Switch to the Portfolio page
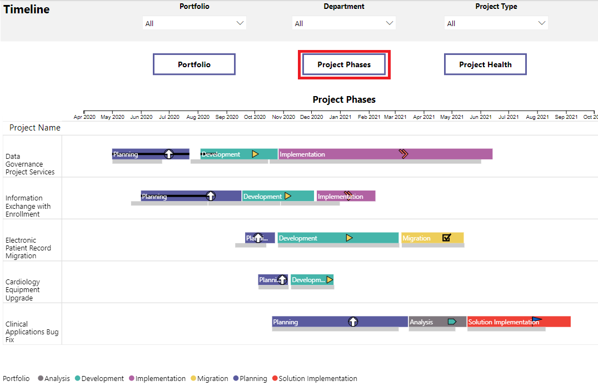 193,64
